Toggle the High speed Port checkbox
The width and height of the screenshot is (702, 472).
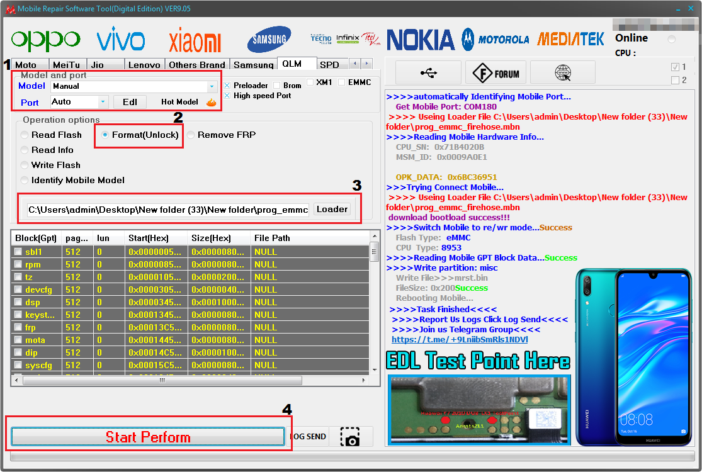[227, 96]
